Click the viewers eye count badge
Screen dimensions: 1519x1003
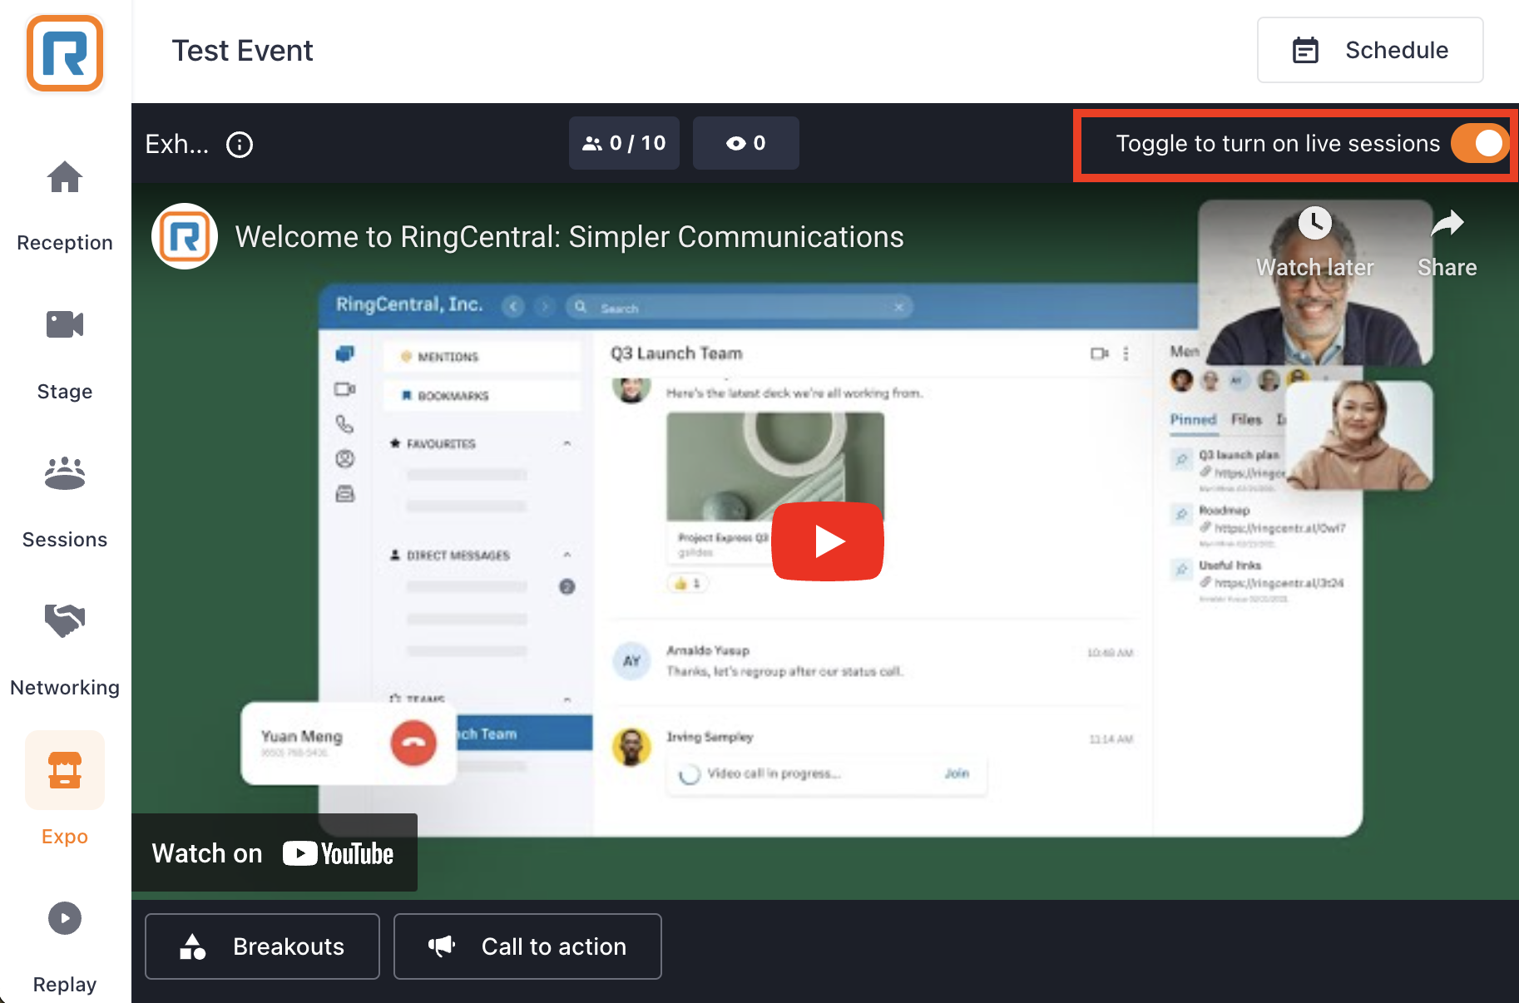pyautogui.click(x=746, y=143)
